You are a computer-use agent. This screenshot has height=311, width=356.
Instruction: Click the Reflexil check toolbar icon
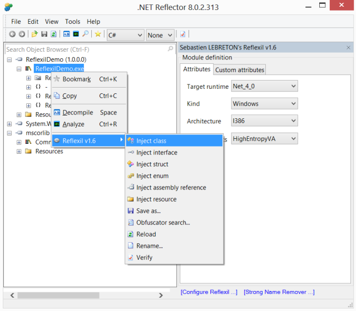point(182,34)
